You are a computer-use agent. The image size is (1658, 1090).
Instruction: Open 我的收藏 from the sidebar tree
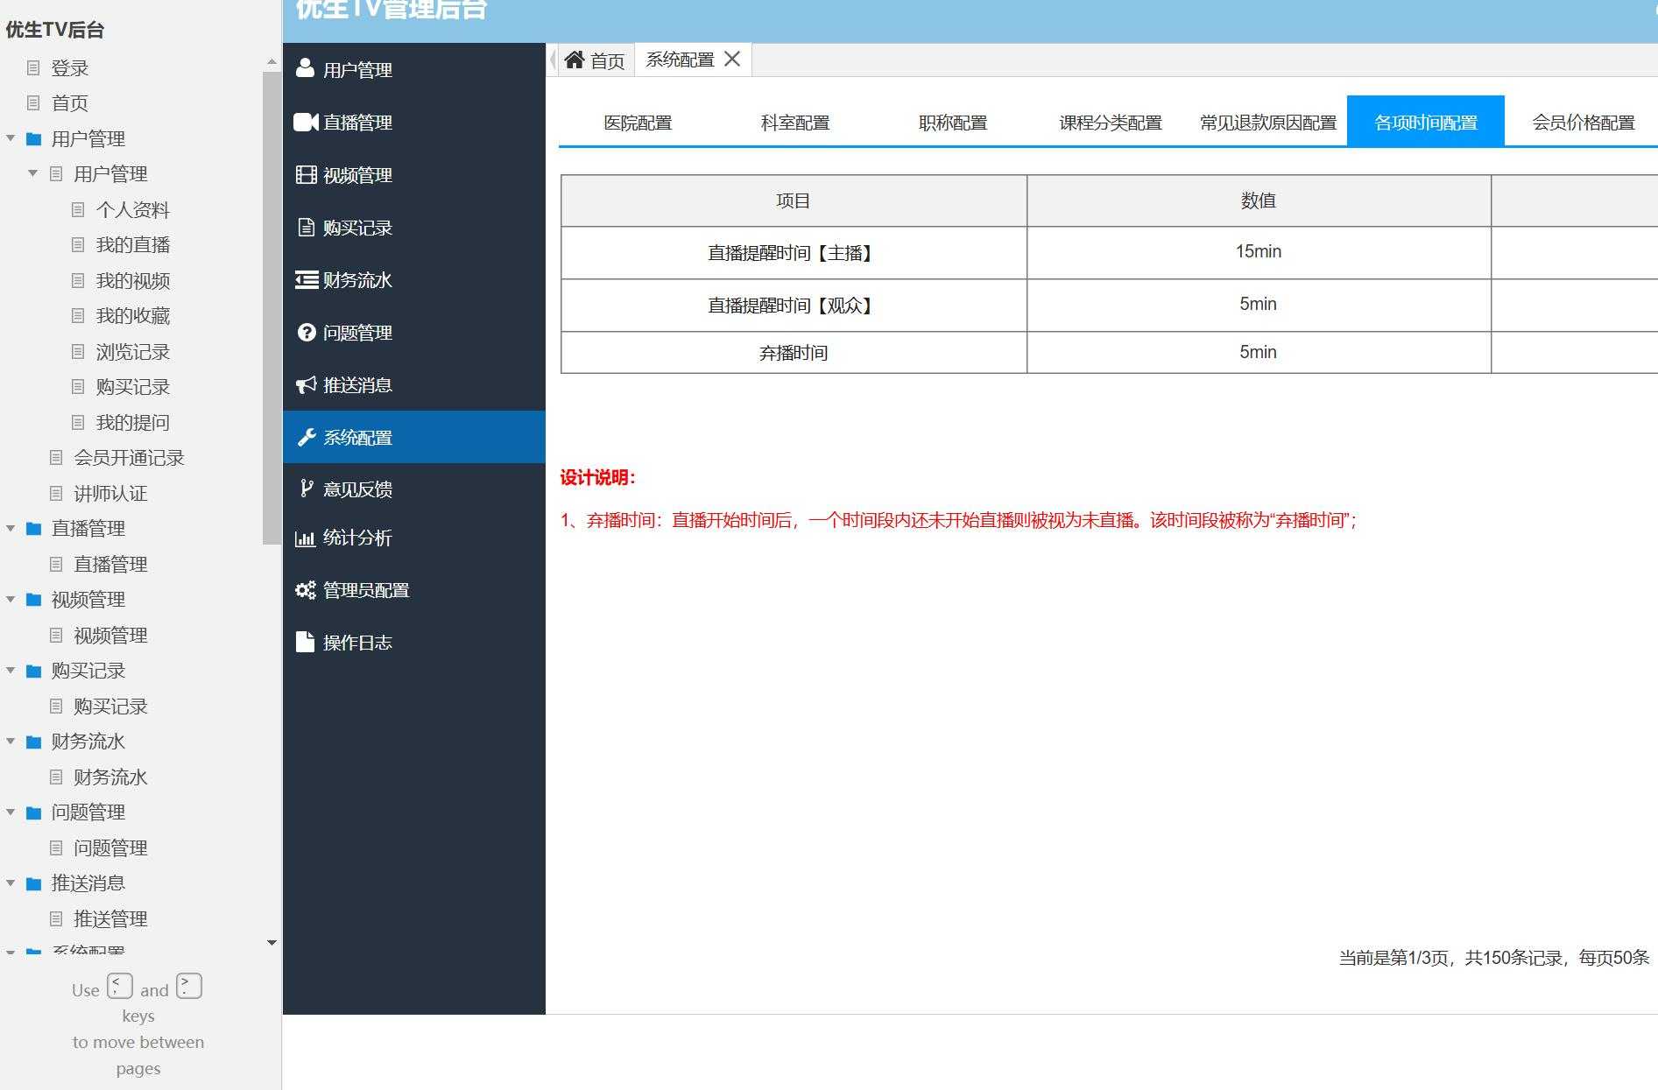[133, 316]
